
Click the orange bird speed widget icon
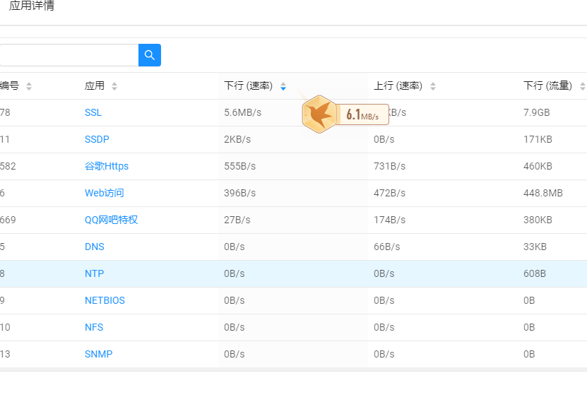point(319,113)
